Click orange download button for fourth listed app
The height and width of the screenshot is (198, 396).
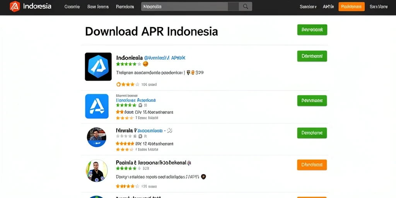tap(312, 165)
